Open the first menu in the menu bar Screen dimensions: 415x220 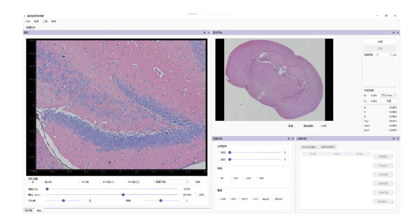coord(28,22)
